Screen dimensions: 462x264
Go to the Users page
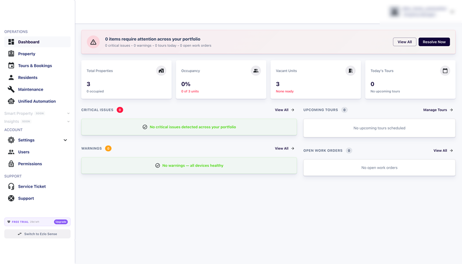[x=24, y=152]
